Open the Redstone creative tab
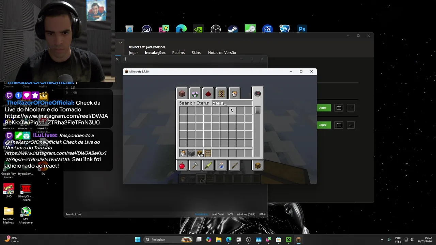The width and height of the screenshot is (436, 245). pos(208,93)
